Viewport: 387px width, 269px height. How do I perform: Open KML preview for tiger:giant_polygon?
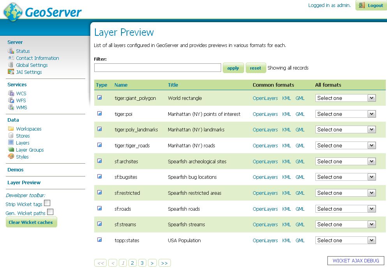coord(287,98)
